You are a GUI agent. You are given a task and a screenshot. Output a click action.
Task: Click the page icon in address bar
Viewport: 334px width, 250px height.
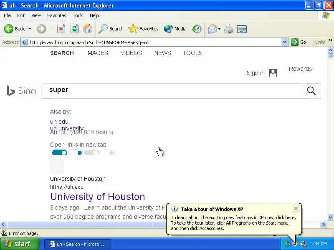point(25,42)
